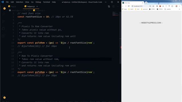Click the VS Code logo icon
The height and width of the screenshot is (102, 182).
pos(3,2)
